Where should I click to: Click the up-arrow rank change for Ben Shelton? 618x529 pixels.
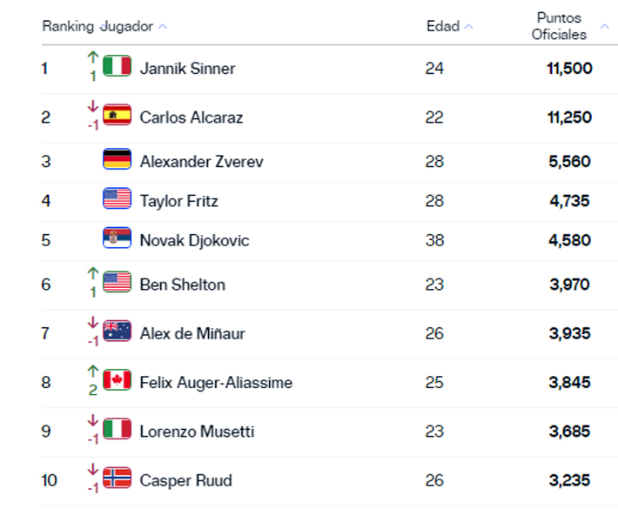pos(93,274)
